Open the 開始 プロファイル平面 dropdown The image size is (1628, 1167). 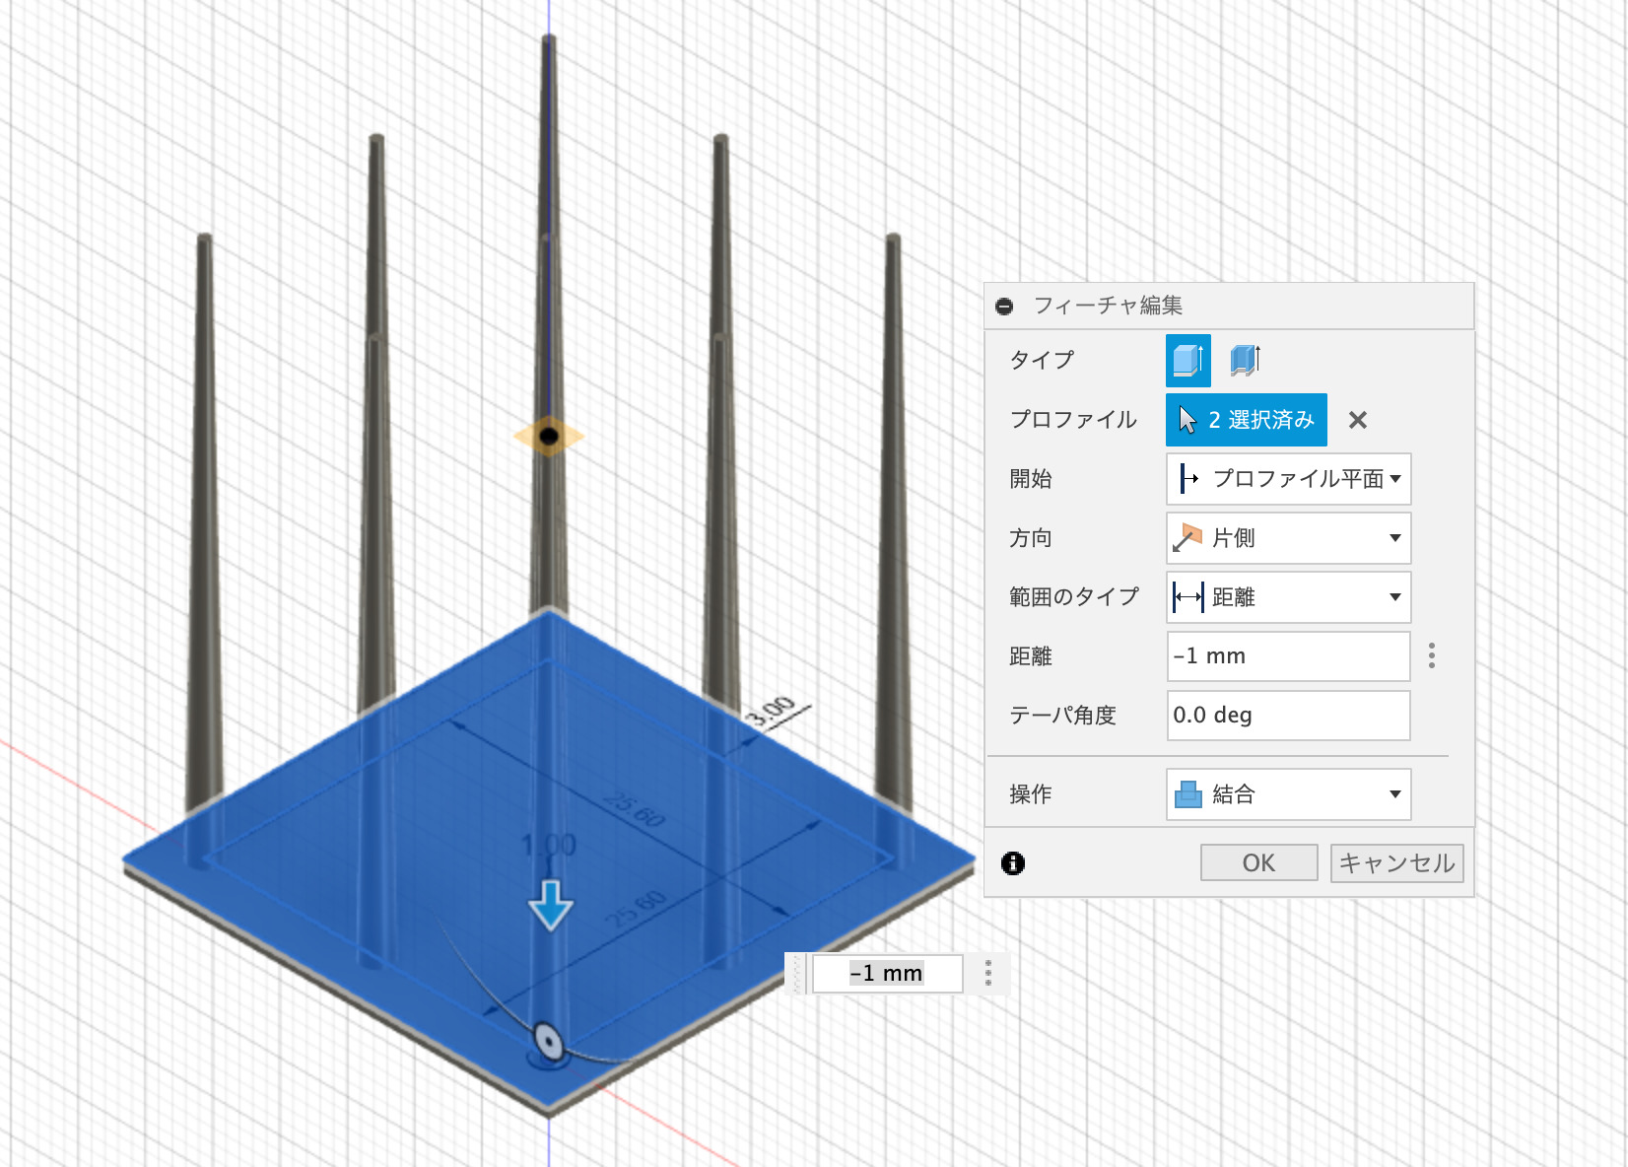pyautogui.click(x=1289, y=479)
